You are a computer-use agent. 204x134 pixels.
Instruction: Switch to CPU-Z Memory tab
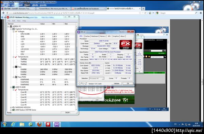pyautogui.click(x=103, y=36)
